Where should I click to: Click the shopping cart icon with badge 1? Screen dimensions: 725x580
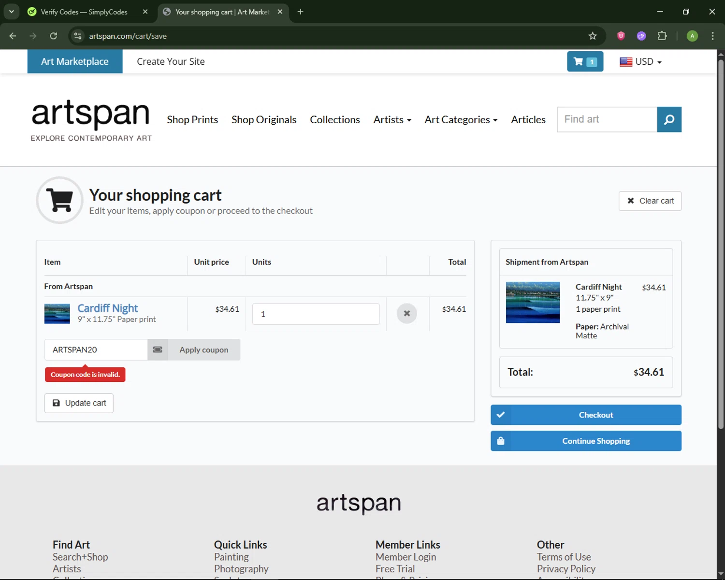[585, 61]
